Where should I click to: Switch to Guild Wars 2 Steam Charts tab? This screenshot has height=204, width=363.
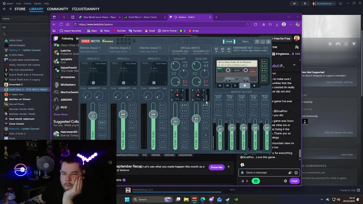click(145, 17)
